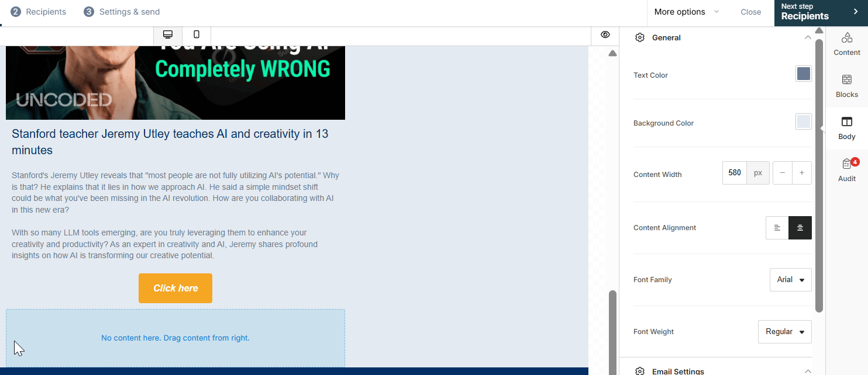Open the Blocks panel tab
Image resolution: width=868 pixels, height=375 pixels.
(x=847, y=86)
